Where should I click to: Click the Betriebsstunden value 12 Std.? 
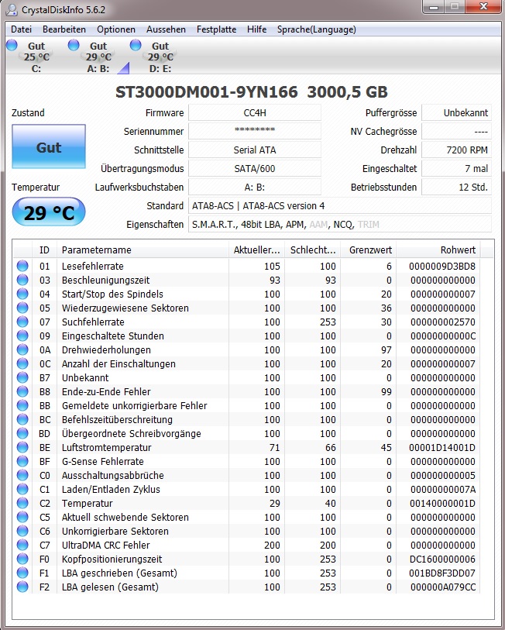click(x=456, y=188)
